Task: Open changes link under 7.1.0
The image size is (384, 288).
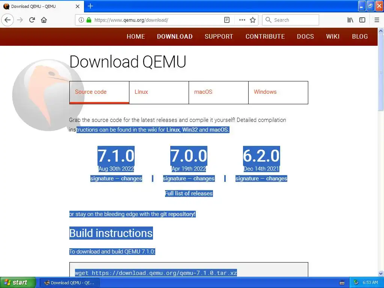Action: point(132,178)
